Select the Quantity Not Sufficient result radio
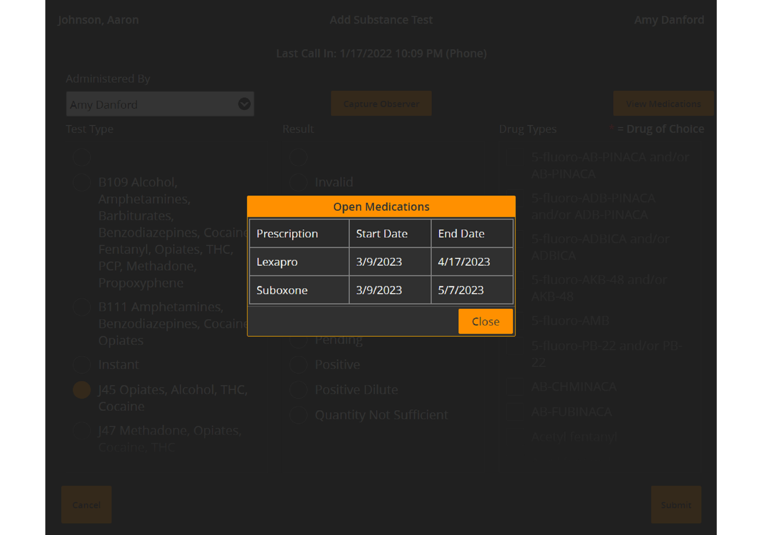The width and height of the screenshot is (762, 535). (x=298, y=415)
